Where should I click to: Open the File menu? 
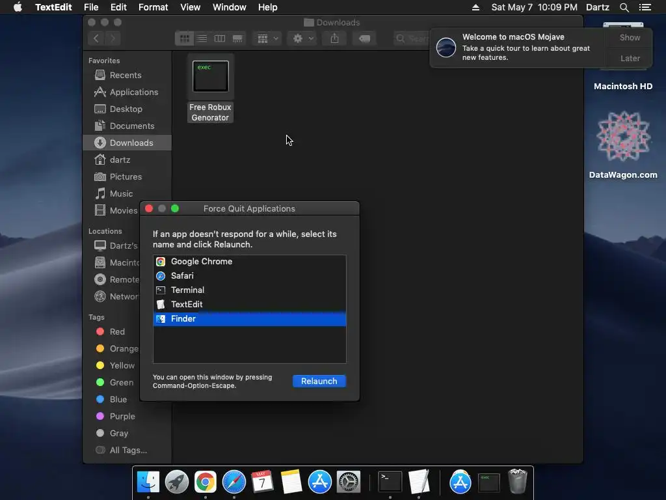point(91,7)
